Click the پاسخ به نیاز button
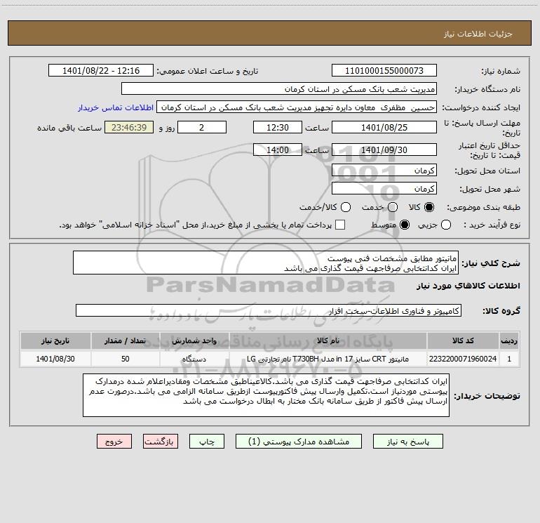This screenshot has height=523, width=540. point(408,442)
